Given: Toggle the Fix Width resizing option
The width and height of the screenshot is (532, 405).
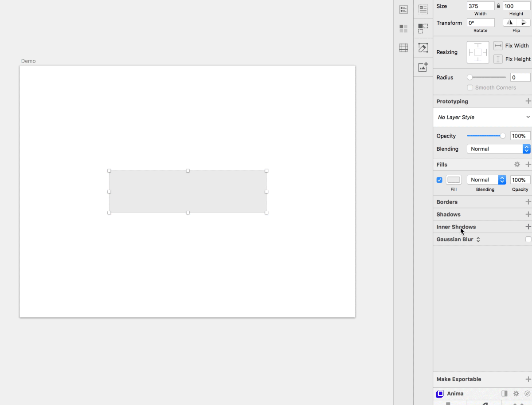Looking at the screenshot, I should (498, 46).
